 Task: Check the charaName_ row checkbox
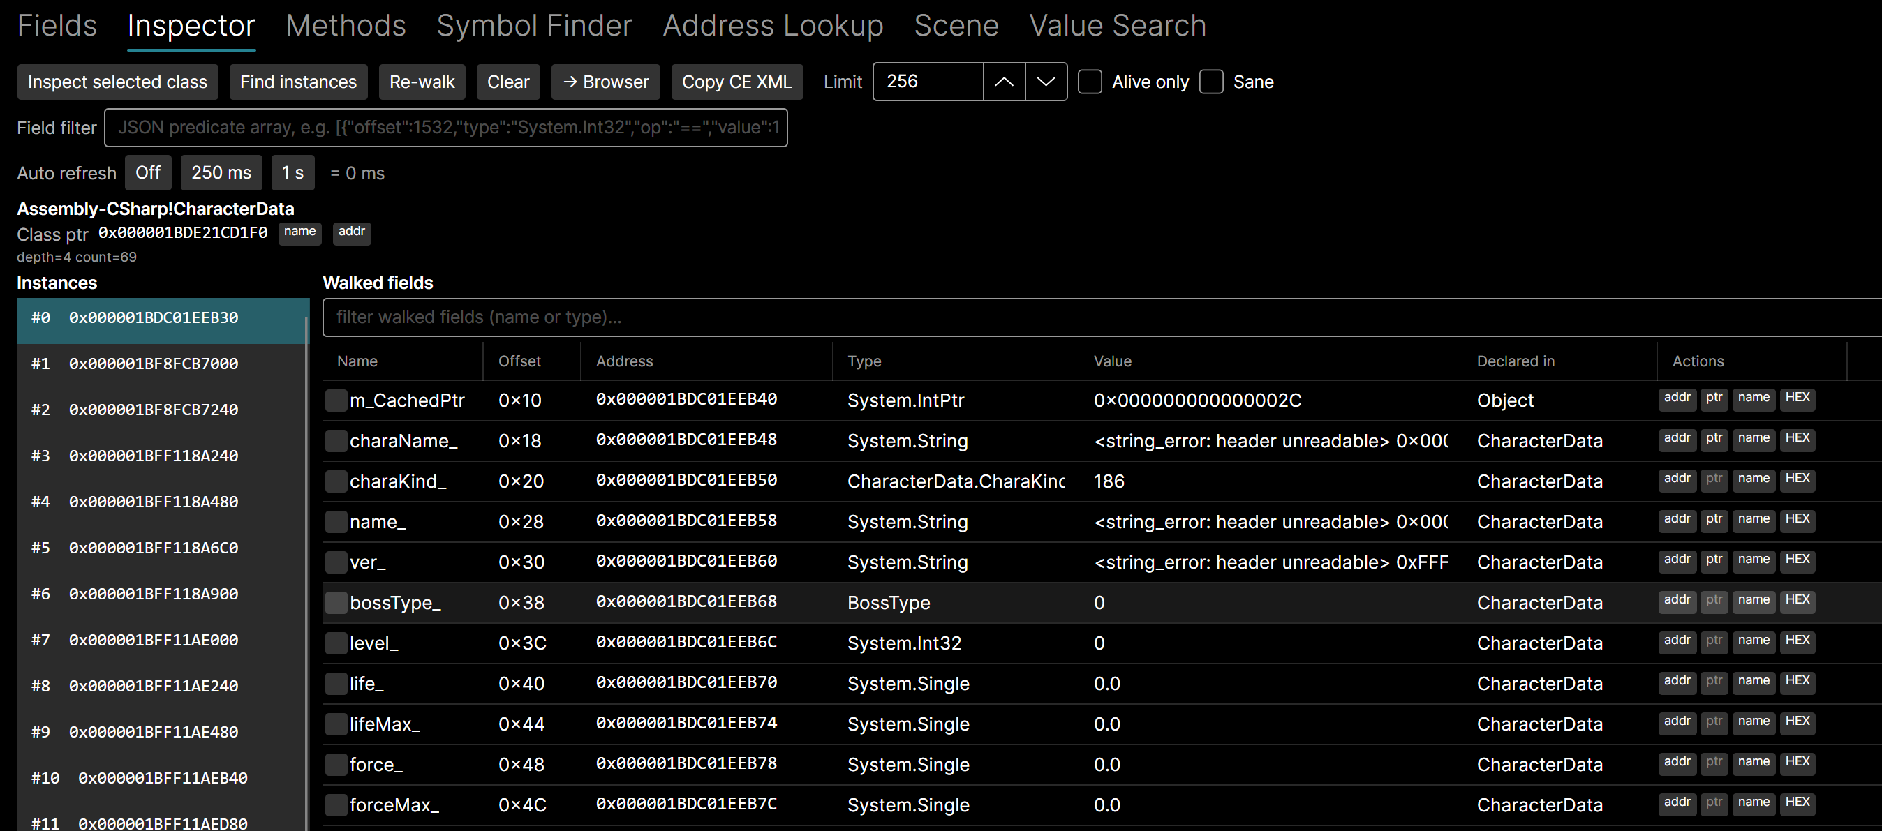[x=336, y=440]
